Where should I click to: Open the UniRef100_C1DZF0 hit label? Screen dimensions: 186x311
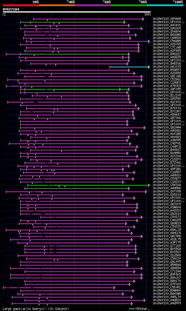pyautogui.click(x=167, y=159)
